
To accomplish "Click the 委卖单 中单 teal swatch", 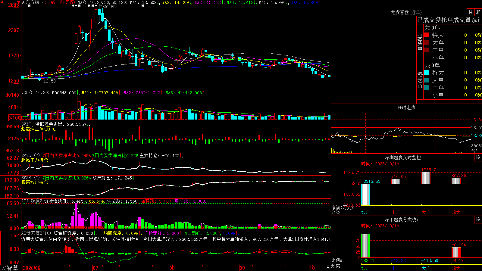I will click(427, 88).
